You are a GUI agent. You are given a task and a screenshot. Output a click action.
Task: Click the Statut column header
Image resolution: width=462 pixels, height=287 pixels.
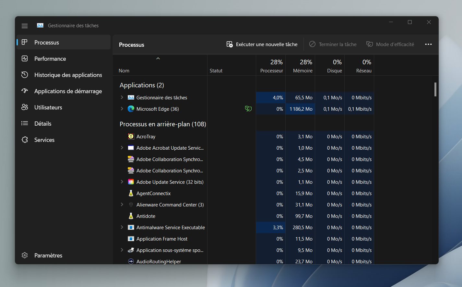pyautogui.click(x=231, y=65)
